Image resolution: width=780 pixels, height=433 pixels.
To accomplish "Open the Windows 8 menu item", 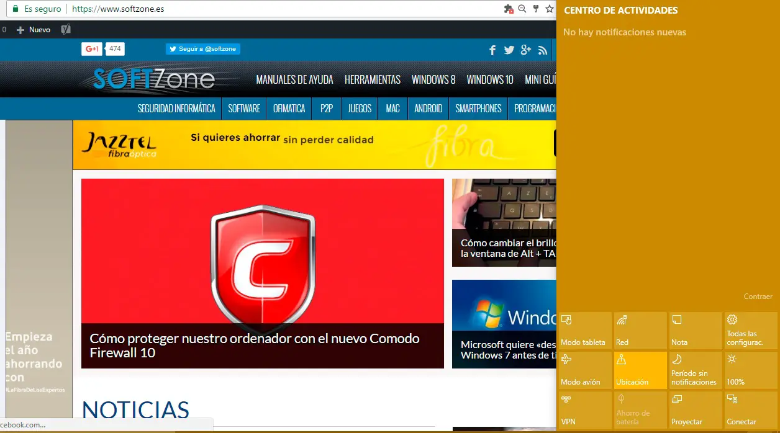I will click(433, 79).
